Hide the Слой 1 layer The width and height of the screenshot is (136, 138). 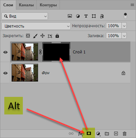point(5,52)
